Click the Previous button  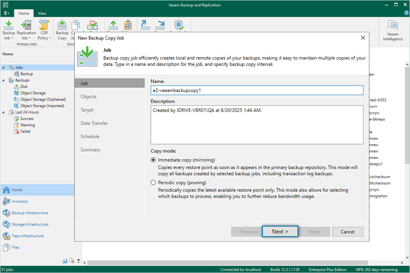pos(246,232)
